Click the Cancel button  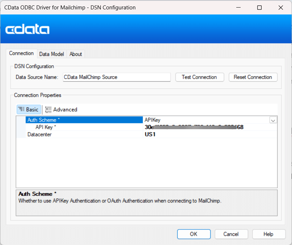coord(231,234)
